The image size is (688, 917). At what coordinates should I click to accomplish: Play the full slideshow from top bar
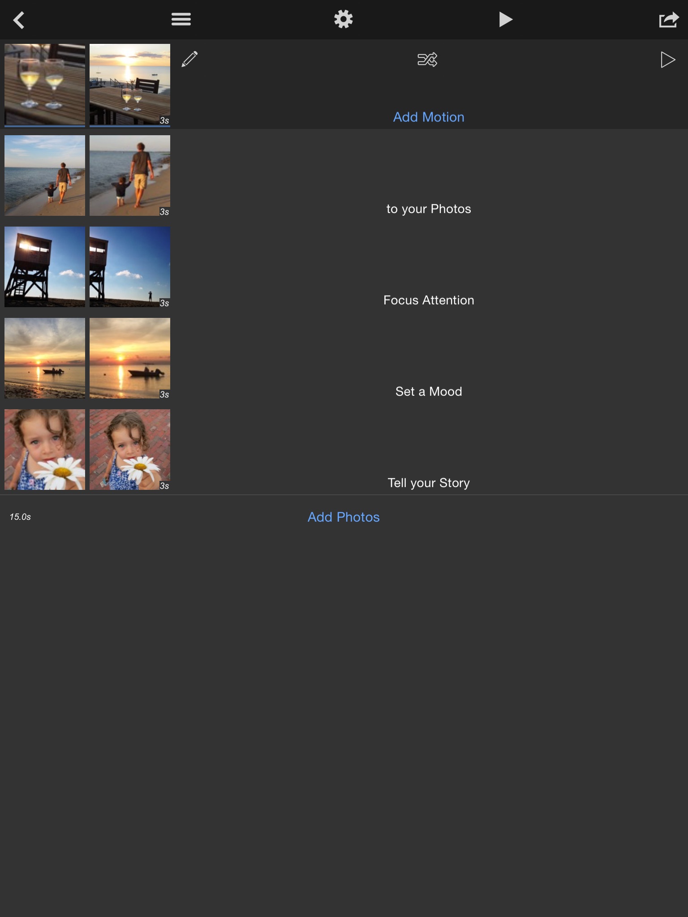pyautogui.click(x=505, y=19)
